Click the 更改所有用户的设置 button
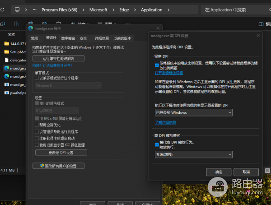This screenshot has width=271, height=205. pyautogui.click(x=58, y=166)
